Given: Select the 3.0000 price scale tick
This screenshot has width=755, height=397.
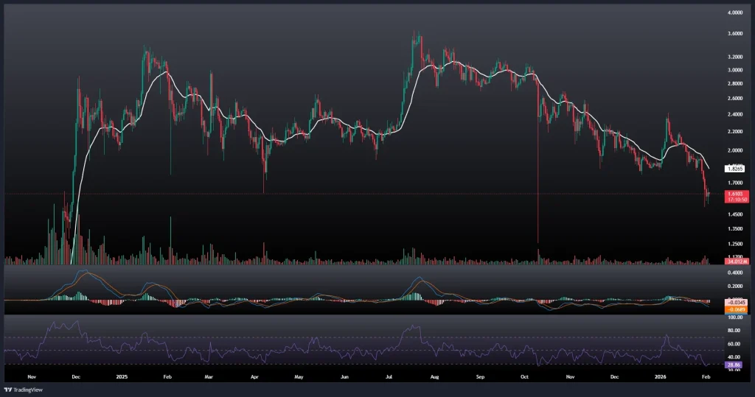Looking at the screenshot, I should 734,70.
